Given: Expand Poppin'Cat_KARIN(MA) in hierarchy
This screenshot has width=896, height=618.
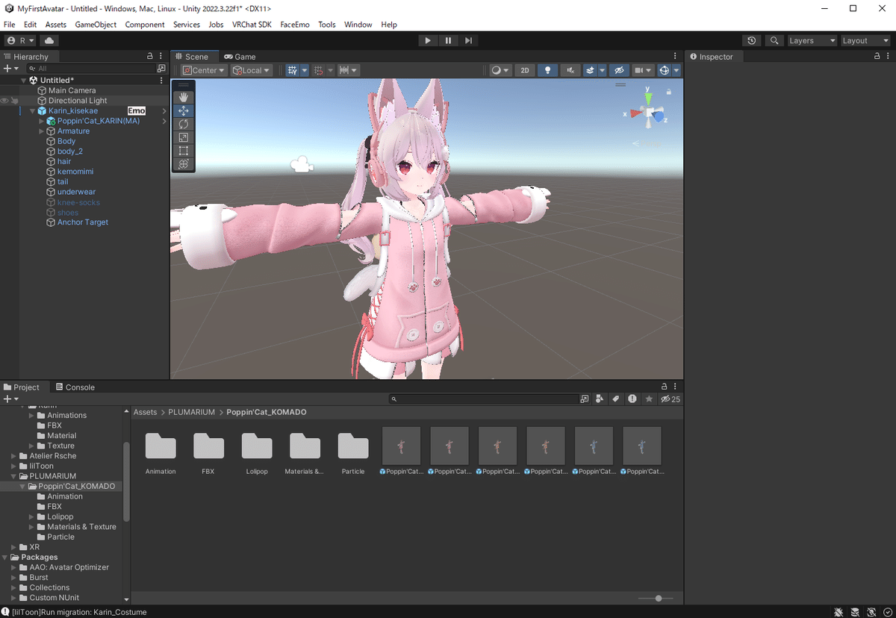Looking at the screenshot, I should pos(42,121).
